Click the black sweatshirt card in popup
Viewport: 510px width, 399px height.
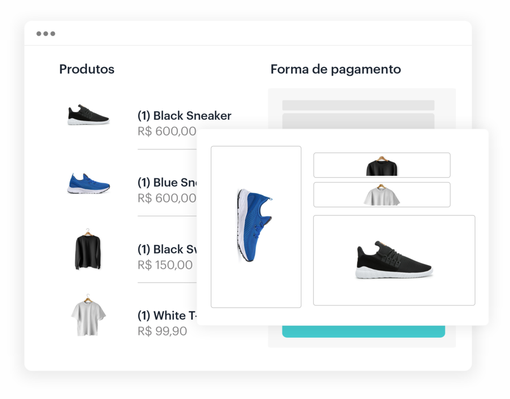[x=382, y=165]
